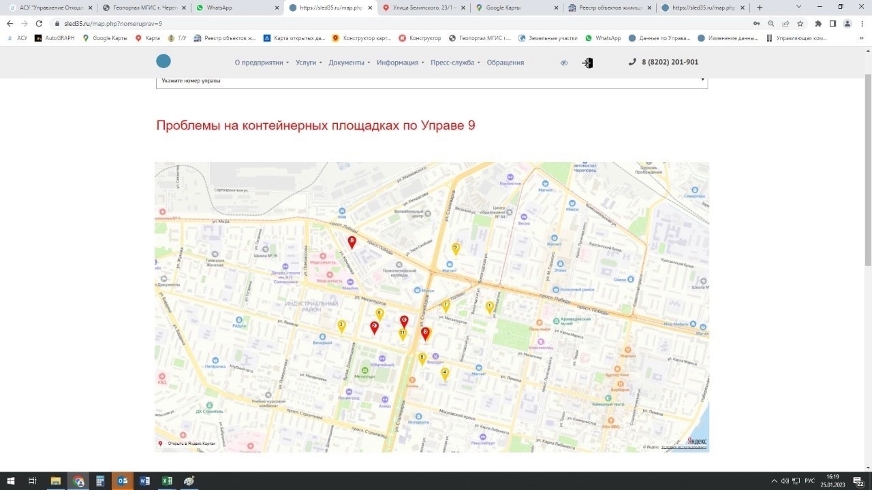Click the page vertical scrollbar
The image size is (872, 490).
(x=867, y=170)
